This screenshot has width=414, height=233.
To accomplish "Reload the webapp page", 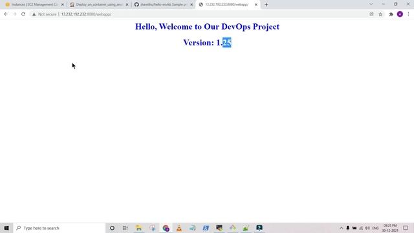I will pyautogui.click(x=23, y=14).
